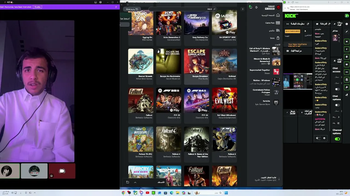Open the F1 25 game cover
Screen dimensions: 350x196
point(169,100)
